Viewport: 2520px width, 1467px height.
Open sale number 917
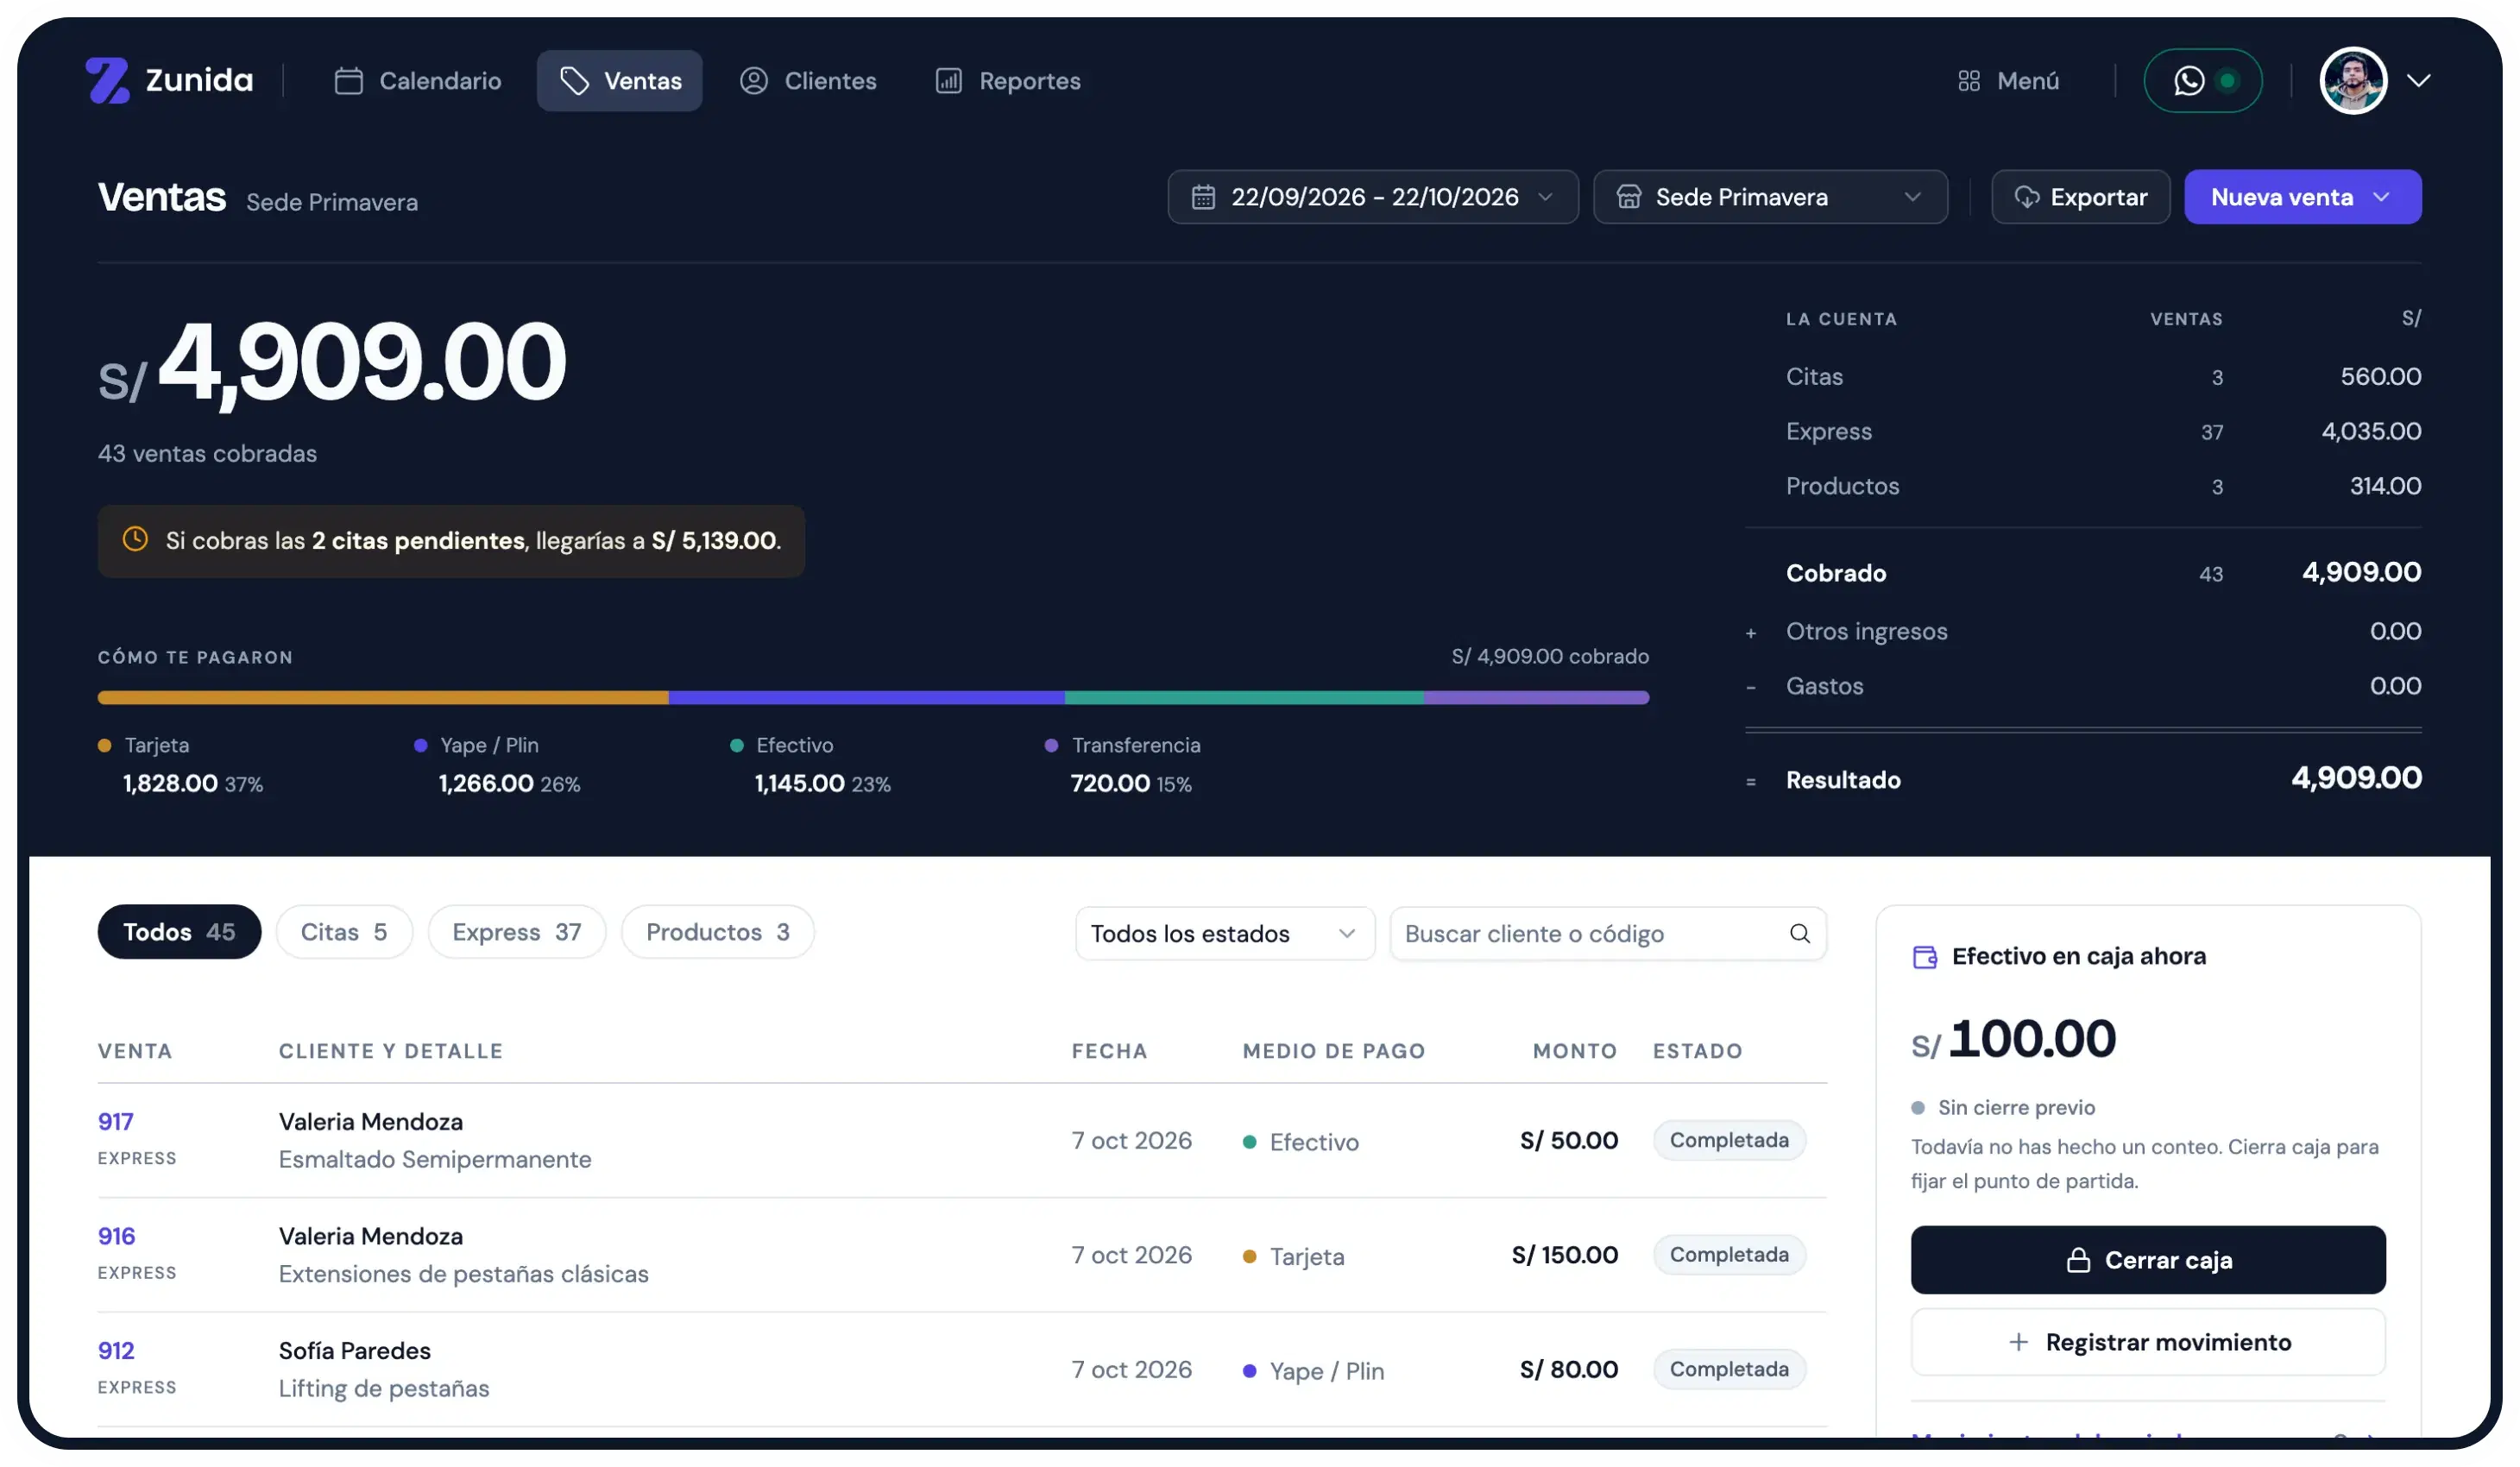pos(116,1121)
